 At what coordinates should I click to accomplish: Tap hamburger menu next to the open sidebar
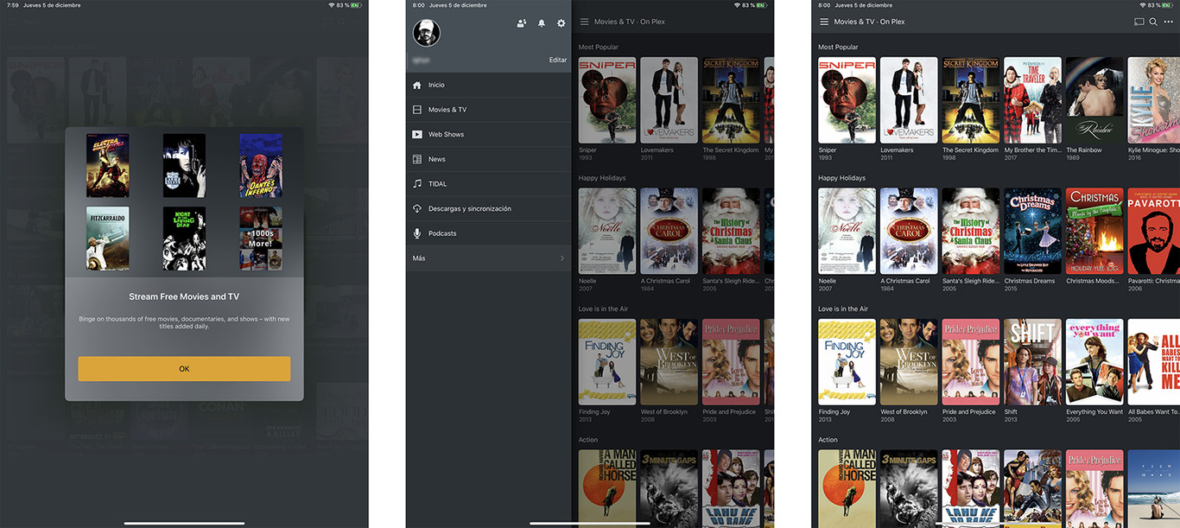[x=585, y=22]
